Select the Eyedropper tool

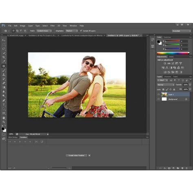coord(4,62)
